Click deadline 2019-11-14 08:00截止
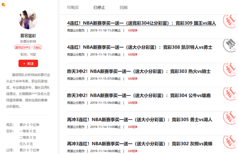This screenshot has width=238, height=154. click(105, 151)
